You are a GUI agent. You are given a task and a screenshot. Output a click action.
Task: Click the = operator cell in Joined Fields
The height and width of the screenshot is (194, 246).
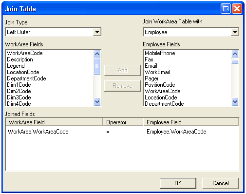tap(108, 132)
